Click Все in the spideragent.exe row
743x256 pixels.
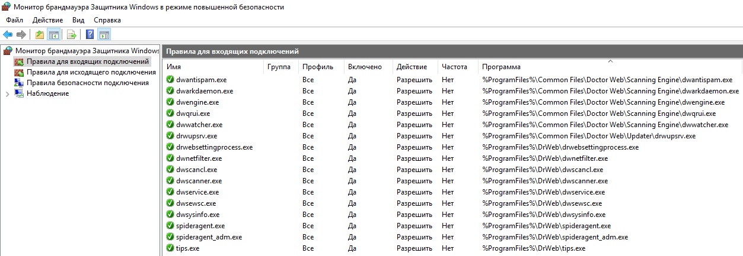point(308,226)
